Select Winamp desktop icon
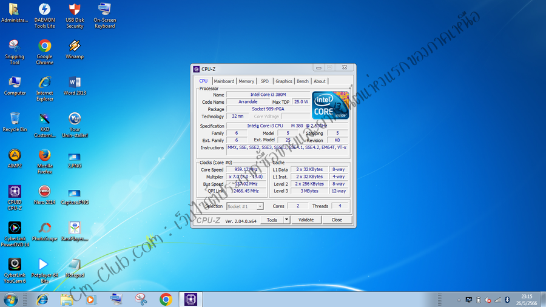The width and height of the screenshot is (546, 307). [x=75, y=49]
